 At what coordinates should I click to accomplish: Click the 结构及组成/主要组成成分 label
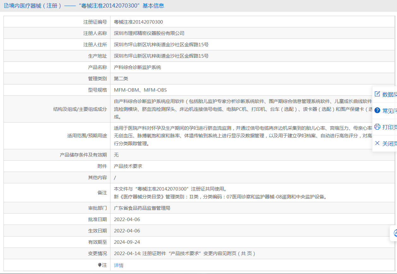click(x=80, y=109)
